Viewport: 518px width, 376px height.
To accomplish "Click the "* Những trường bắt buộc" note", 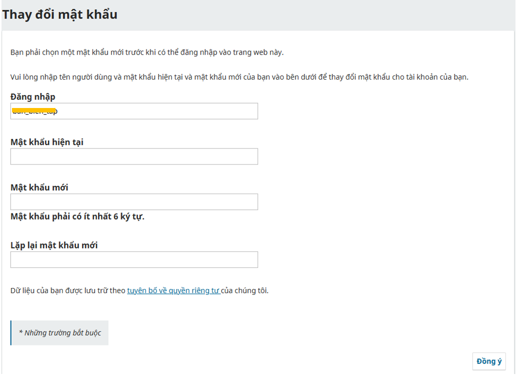I will tap(60, 332).
